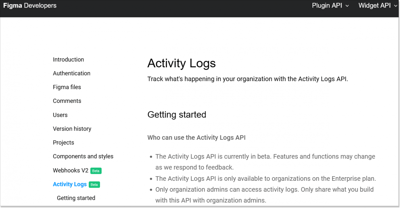400x208 pixels.
Task: Select Figma files in the sidebar
Action: (67, 87)
